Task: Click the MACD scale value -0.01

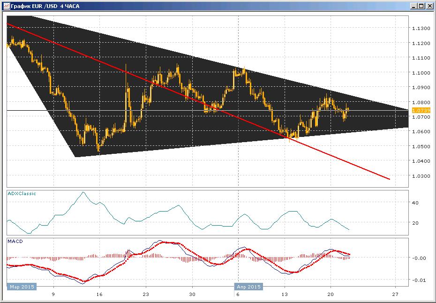Action: [418, 280]
